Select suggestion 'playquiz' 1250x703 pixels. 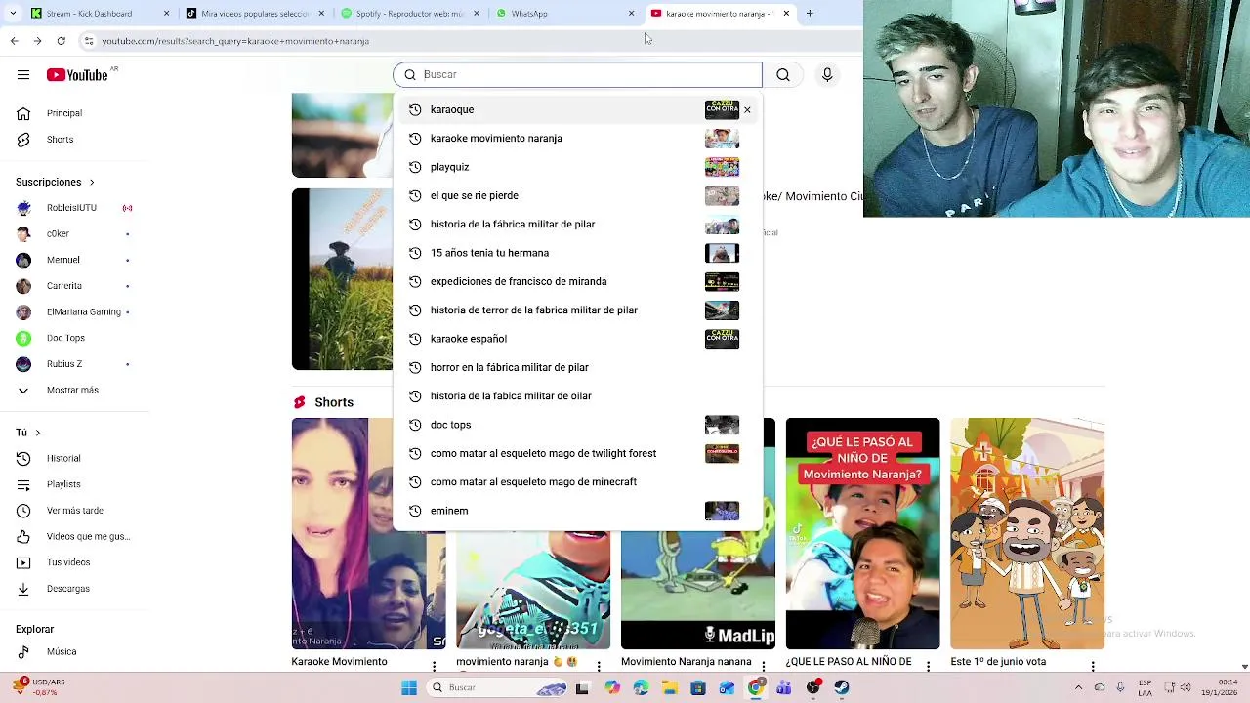point(577,167)
